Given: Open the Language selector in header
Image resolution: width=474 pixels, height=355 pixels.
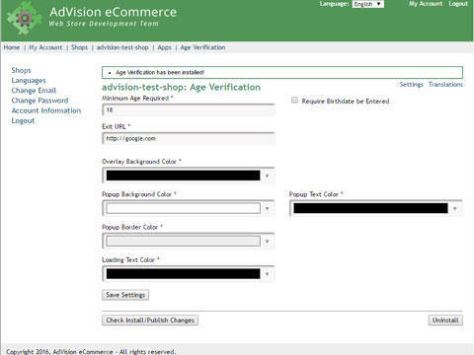Looking at the screenshot, I should (368, 4).
